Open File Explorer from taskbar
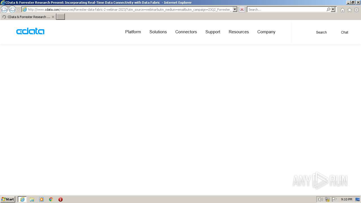 click(x=32, y=199)
